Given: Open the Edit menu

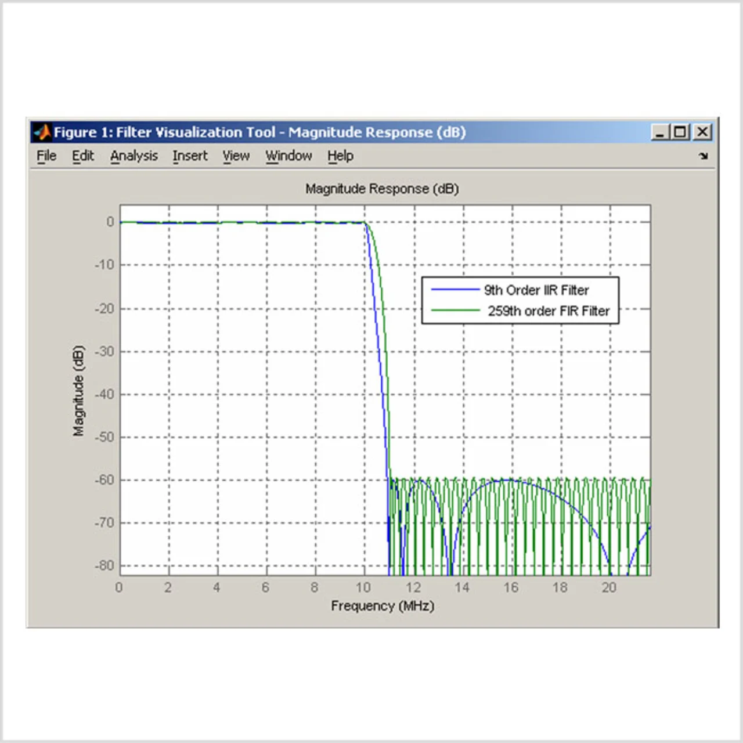Looking at the screenshot, I should 83,156.
